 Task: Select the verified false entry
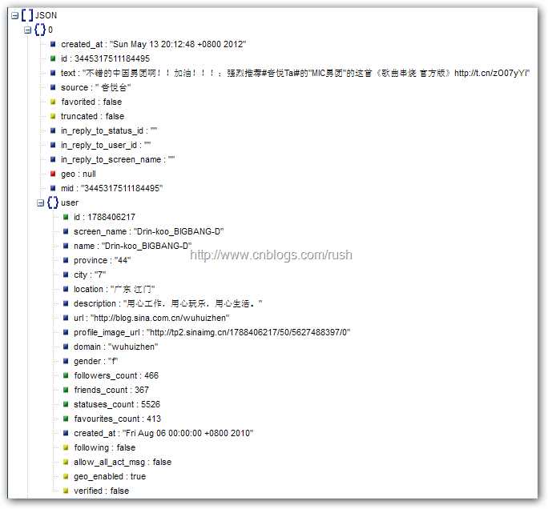(x=102, y=491)
